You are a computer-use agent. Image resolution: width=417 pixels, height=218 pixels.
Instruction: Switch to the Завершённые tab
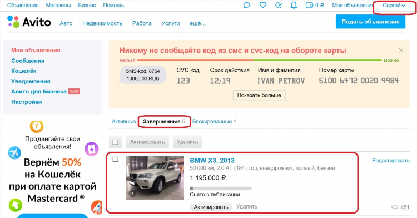point(164,121)
